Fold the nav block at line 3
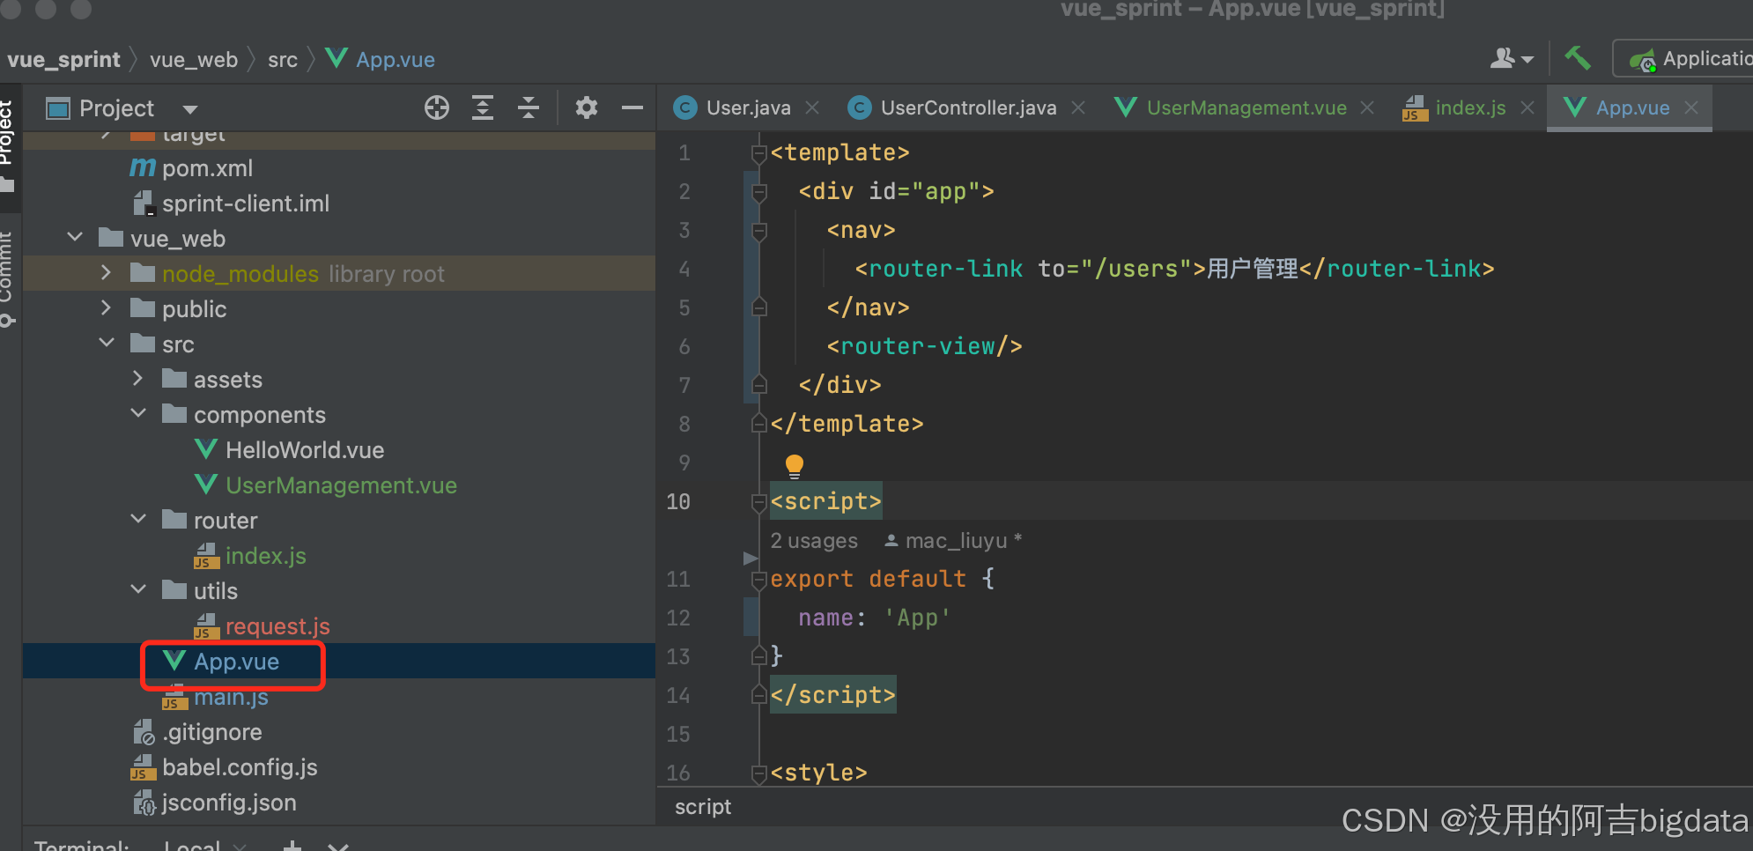The image size is (1753, 851). pyautogui.click(x=758, y=231)
